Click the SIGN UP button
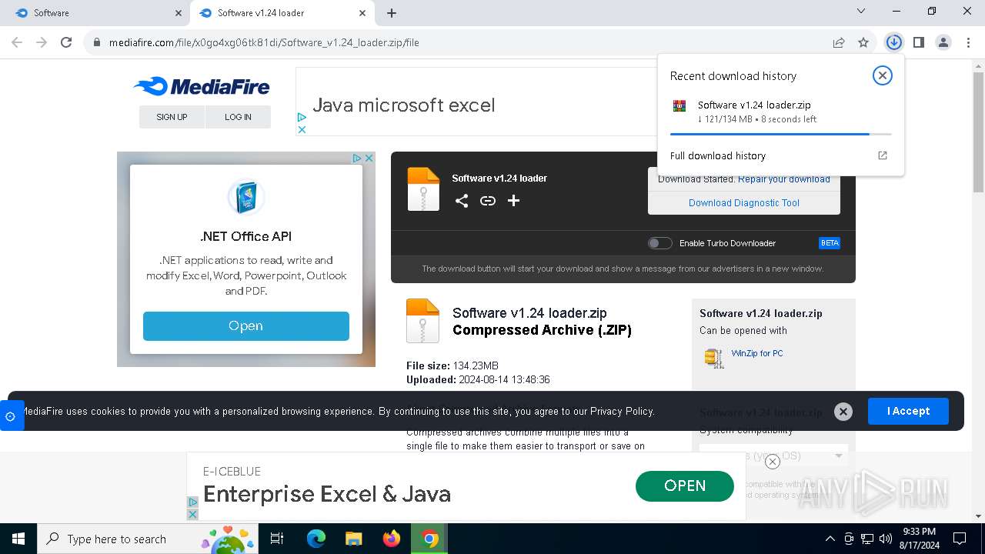This screenshot has height=554, width=985. pos(172,117)
